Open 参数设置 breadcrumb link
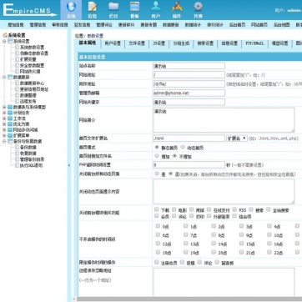The image size is (302, 302). click(x=95, y=36)
